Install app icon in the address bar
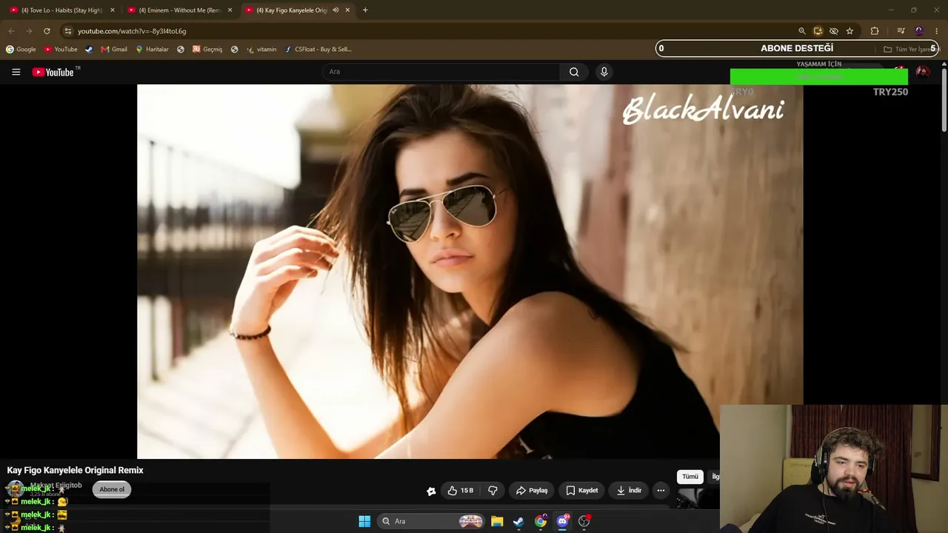 click(818, 31)
